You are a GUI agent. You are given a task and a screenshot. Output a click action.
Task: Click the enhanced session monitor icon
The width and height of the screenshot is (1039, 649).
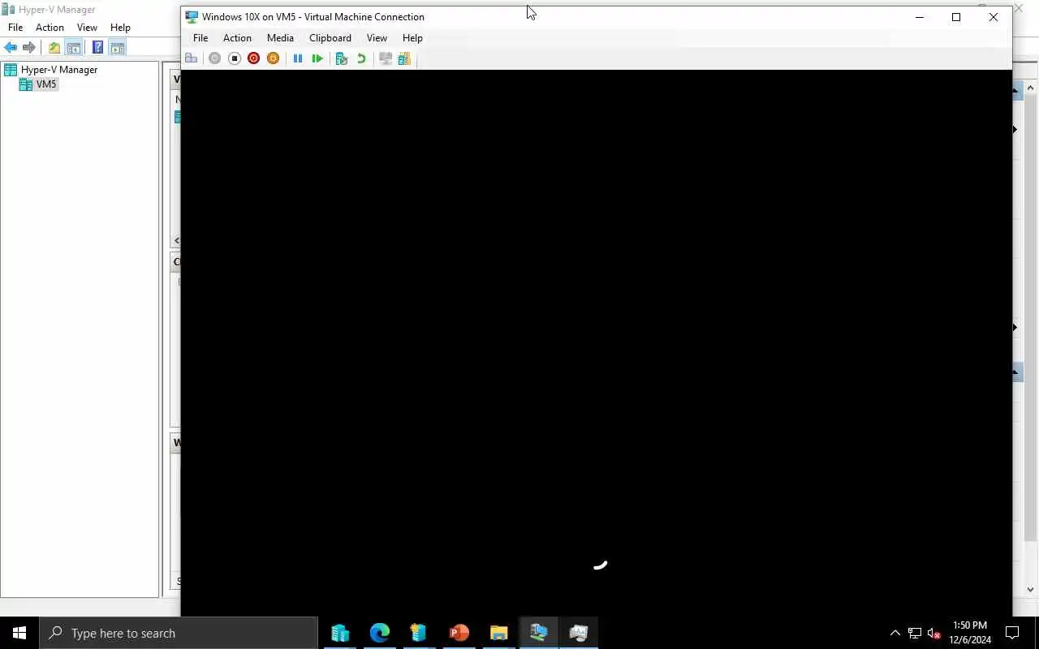coord(386,58)
